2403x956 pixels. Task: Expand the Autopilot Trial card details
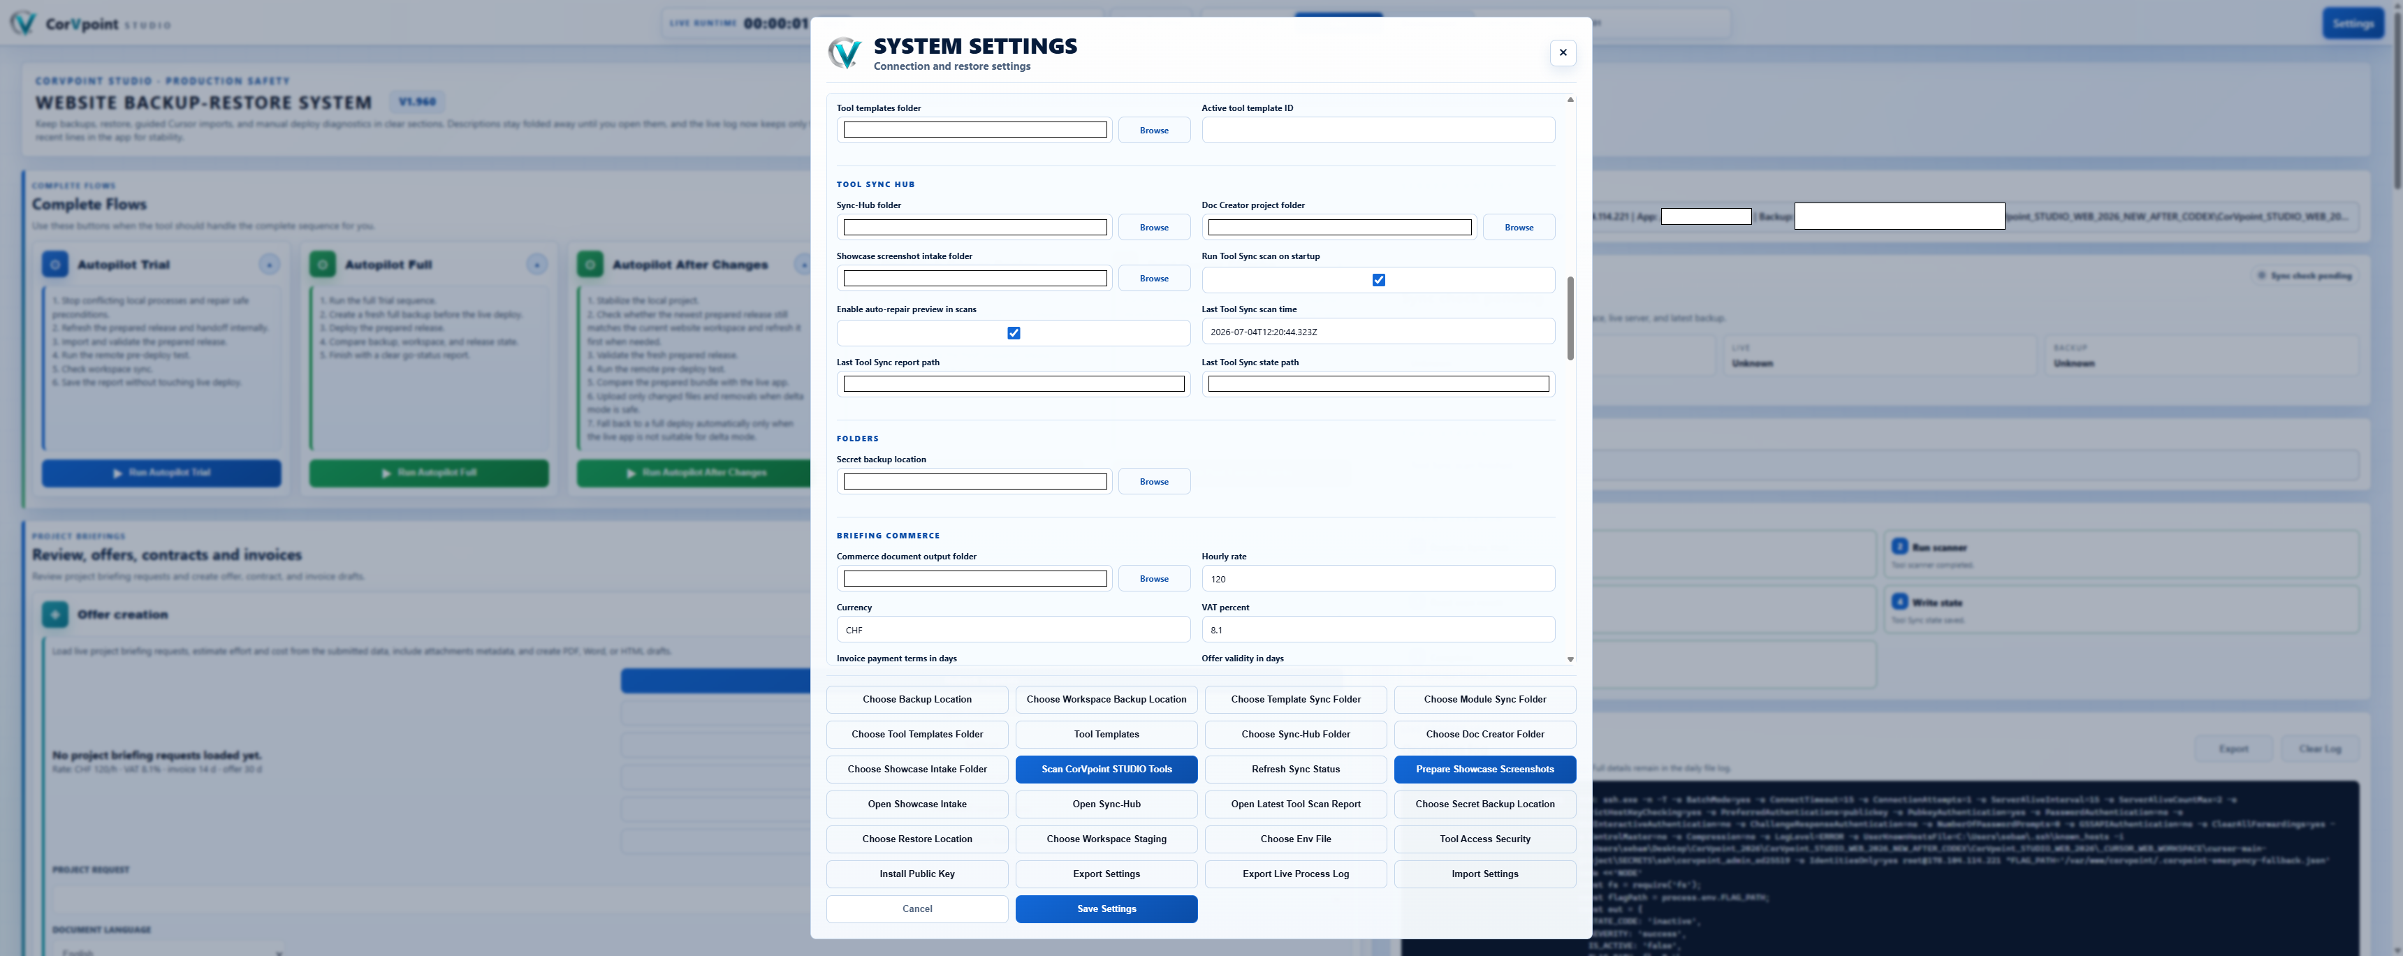point(270,265)
